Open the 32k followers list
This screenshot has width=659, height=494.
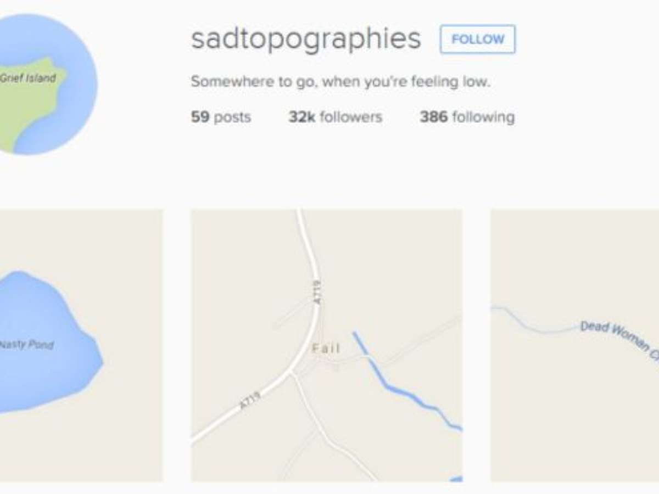[x=335, y=117]
